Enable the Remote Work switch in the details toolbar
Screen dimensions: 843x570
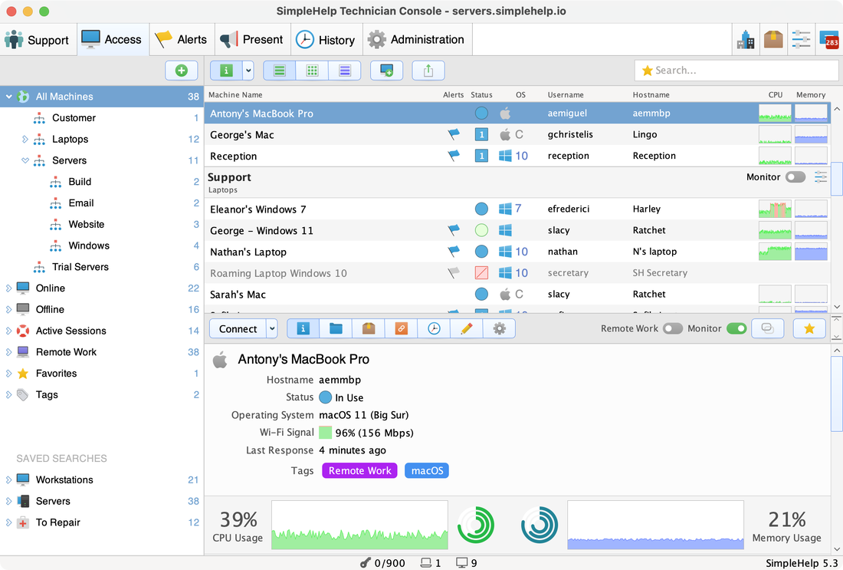pos(673,328)
